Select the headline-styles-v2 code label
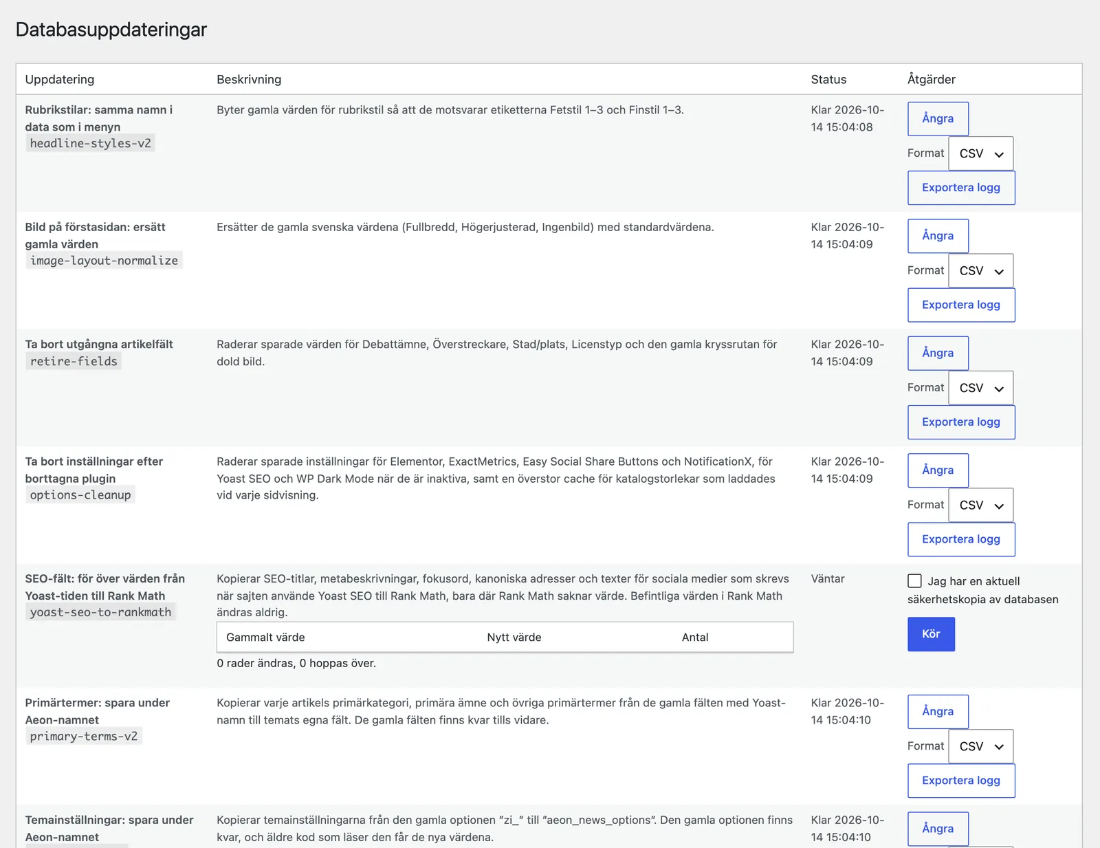Image resolution: width=1100 pixels, height=848 pixels. [x=90, y=143]
